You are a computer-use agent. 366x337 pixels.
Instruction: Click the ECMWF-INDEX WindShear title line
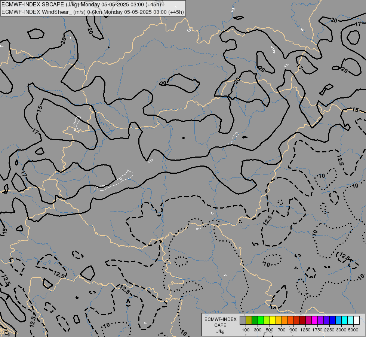[x=93, y=12]
